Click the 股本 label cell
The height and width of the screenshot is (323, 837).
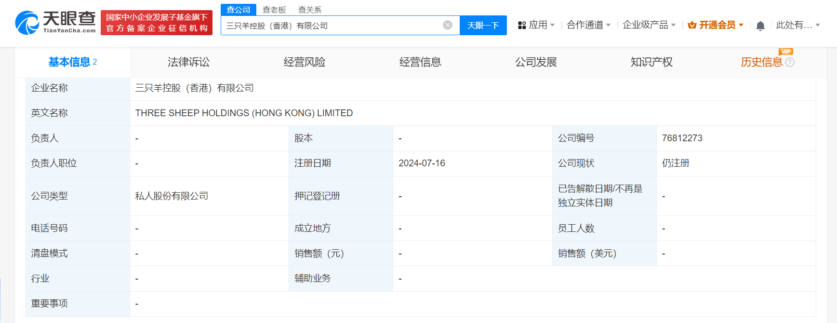(341, 138)
